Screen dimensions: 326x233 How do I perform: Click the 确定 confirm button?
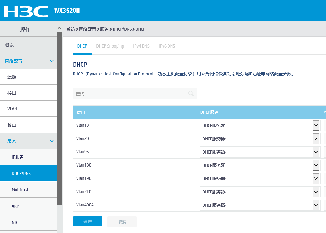[x=87, y=221]
